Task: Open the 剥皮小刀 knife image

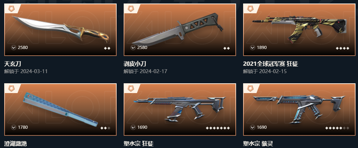Action: coord(178,29)
